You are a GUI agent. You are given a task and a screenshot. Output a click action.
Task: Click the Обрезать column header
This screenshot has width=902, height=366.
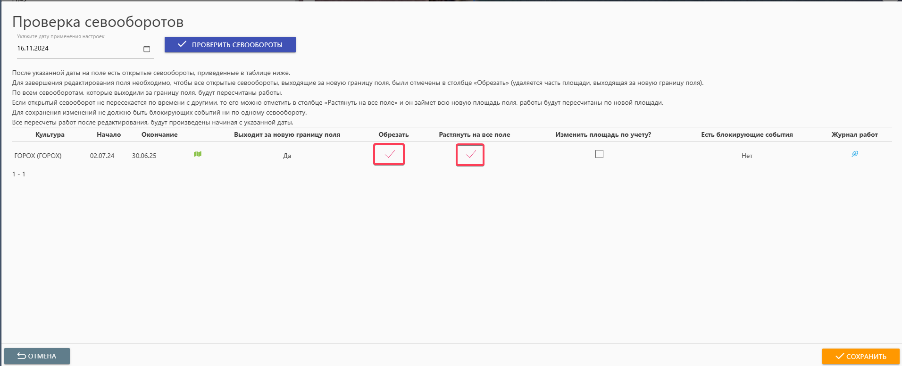click(x=393, y=135)
